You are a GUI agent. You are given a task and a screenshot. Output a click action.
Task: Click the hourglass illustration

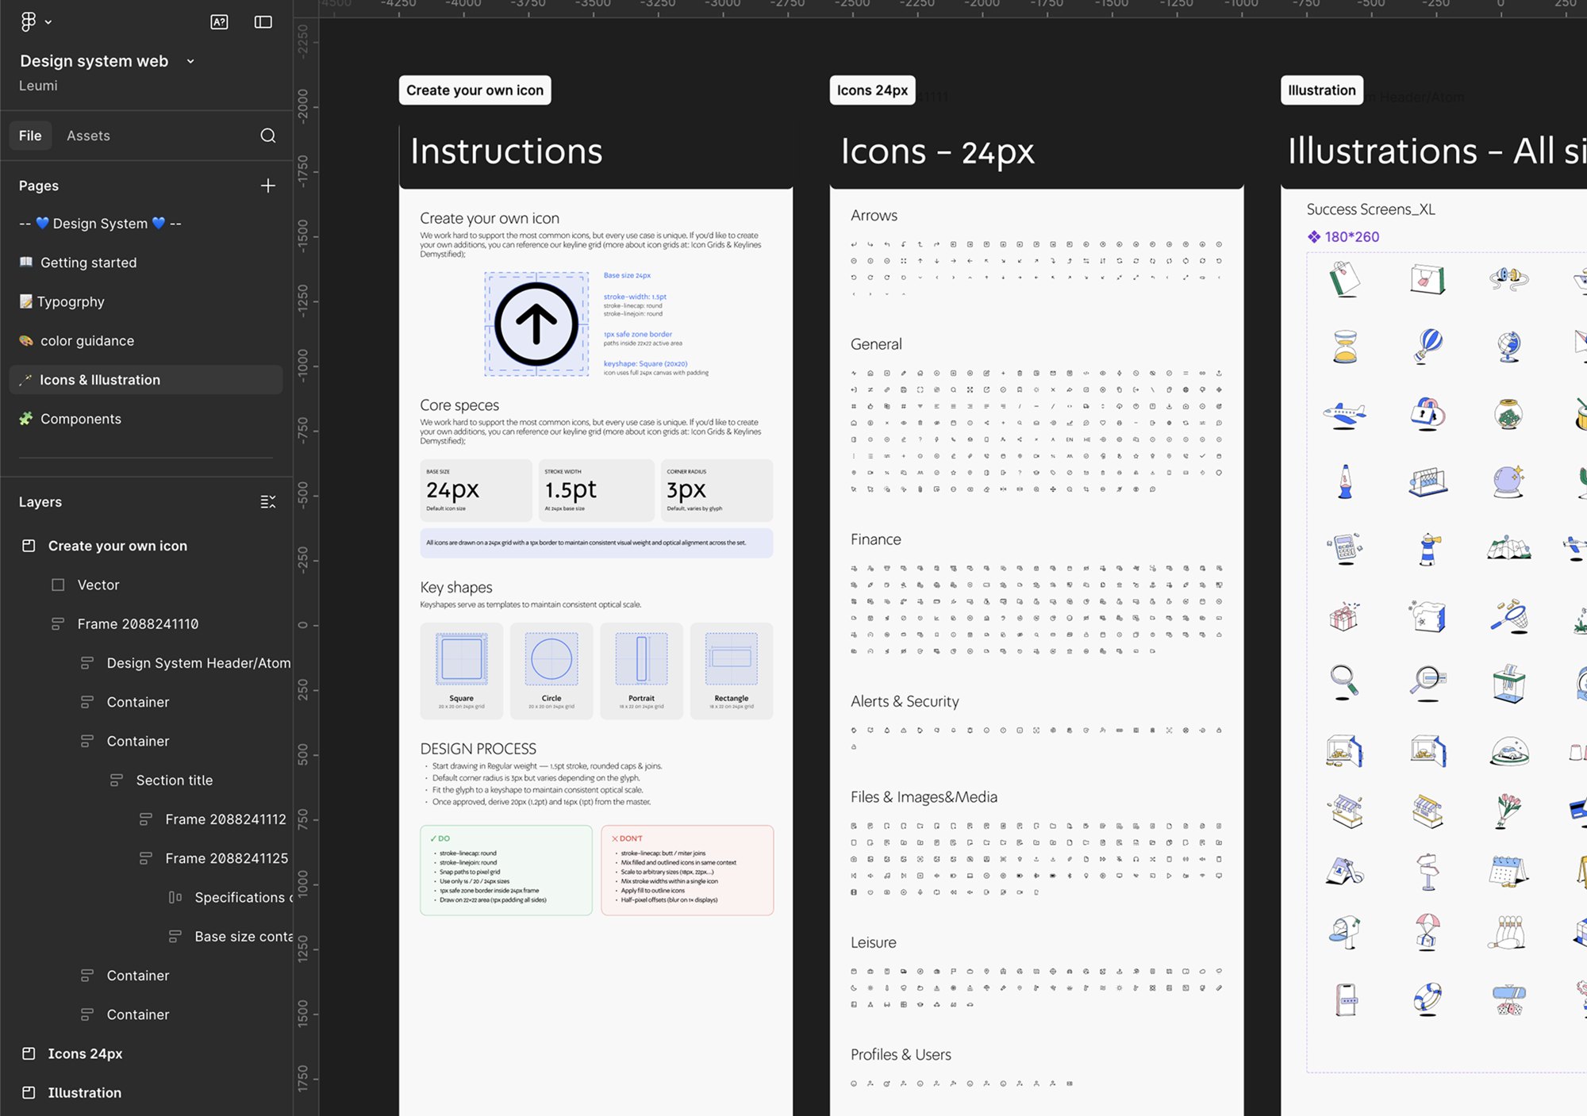point(1345,347)
